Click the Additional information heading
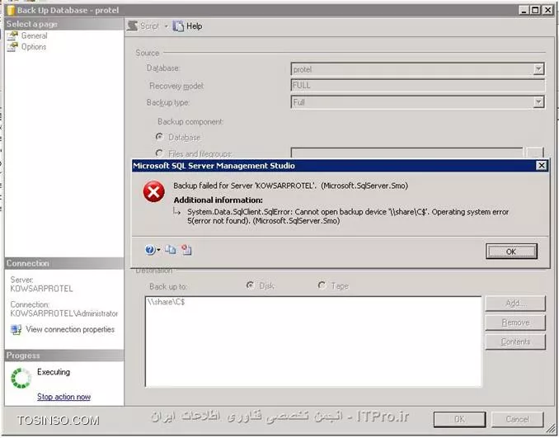This screenshot has width=559, height=438. coord(218,200)
